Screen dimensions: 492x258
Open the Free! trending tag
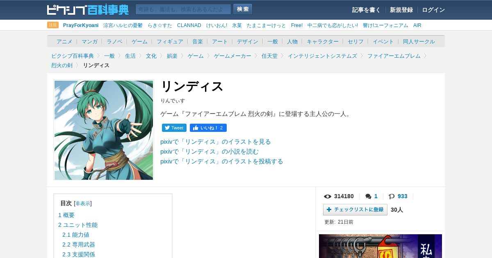(x=297, y=25)
